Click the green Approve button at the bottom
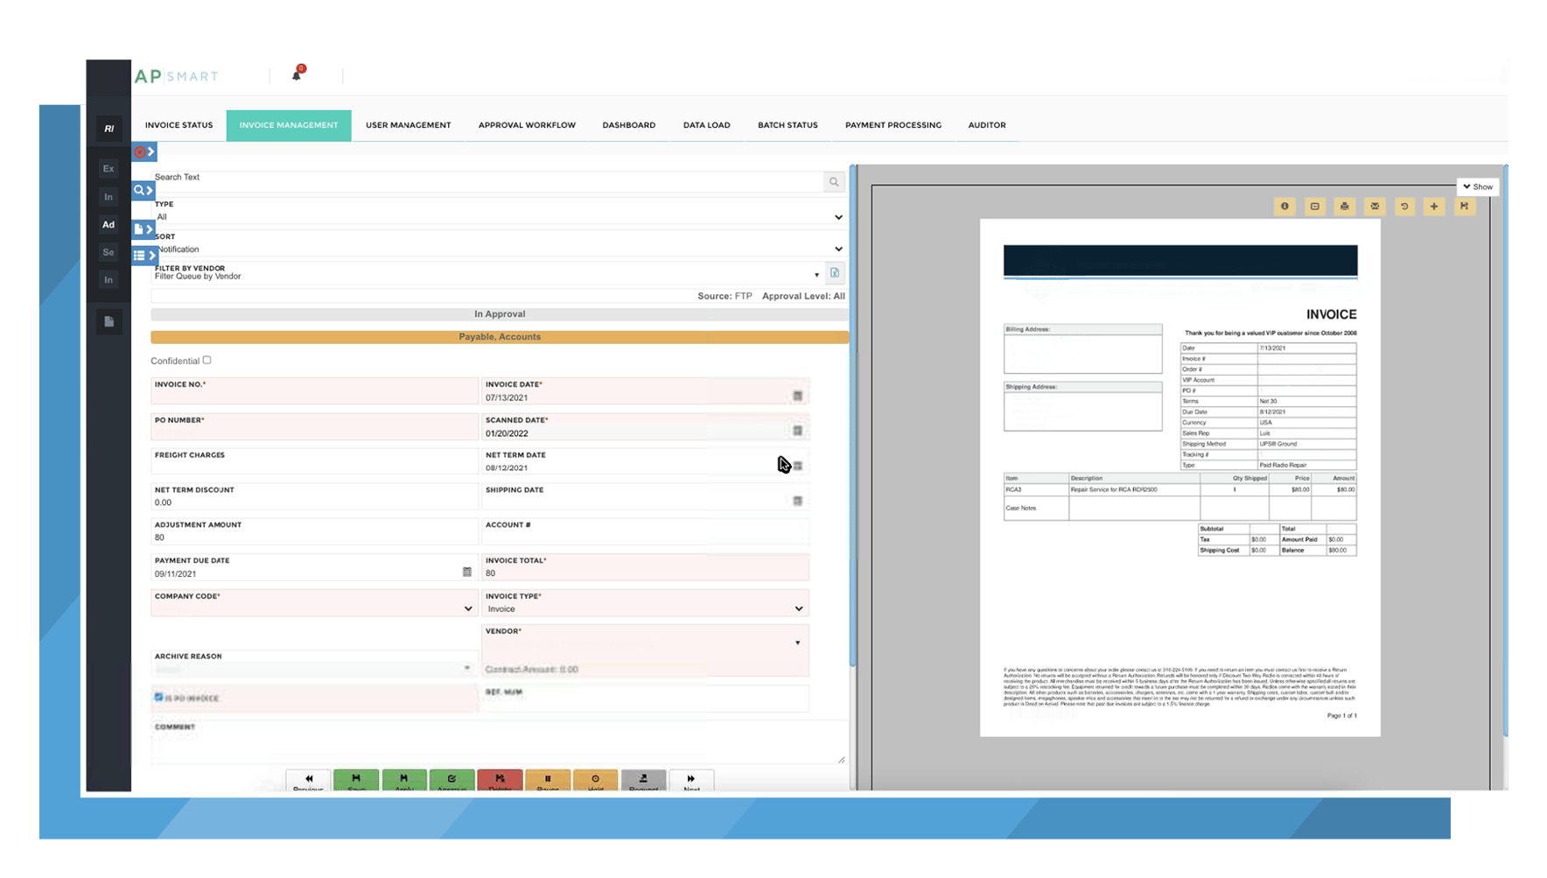The image size is (1547, 878). 451,780
